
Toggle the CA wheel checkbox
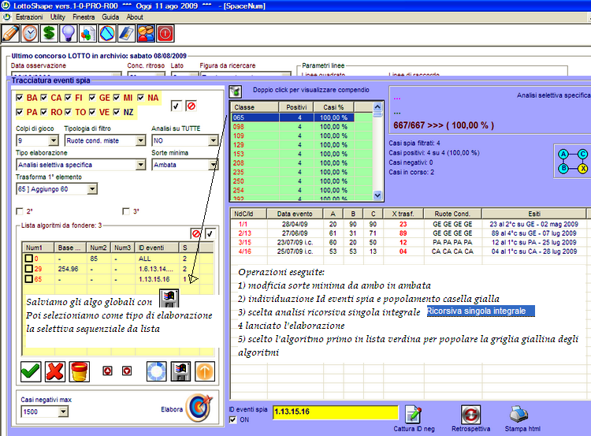coord(43,98)
